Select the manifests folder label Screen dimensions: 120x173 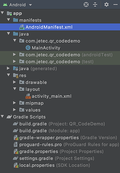point(30,20)
